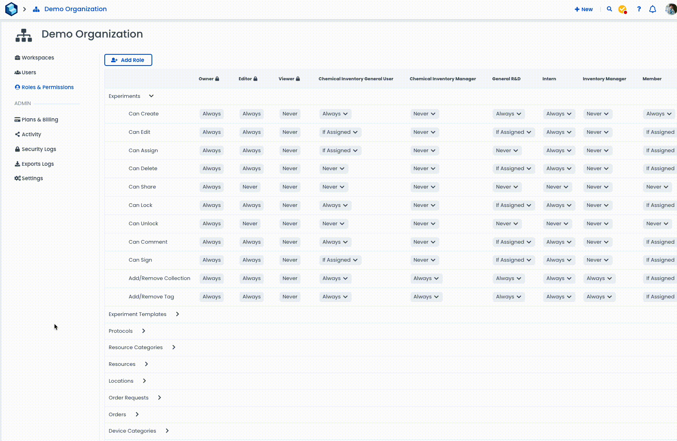Click the organization hierarchy icon in breadcrumb
Viewport: 677px width, 441px height.
[x=36, y=9]
